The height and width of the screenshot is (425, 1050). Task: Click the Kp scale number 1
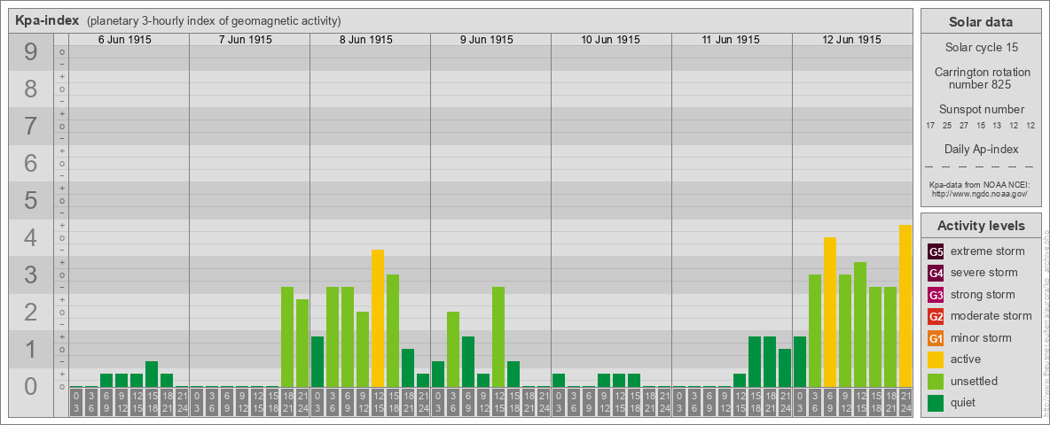point(31,350)
